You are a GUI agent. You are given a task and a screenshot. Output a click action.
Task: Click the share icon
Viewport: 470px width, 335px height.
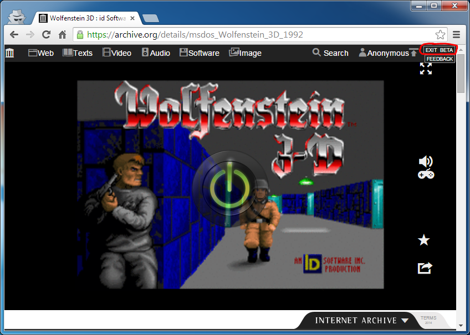425,268
